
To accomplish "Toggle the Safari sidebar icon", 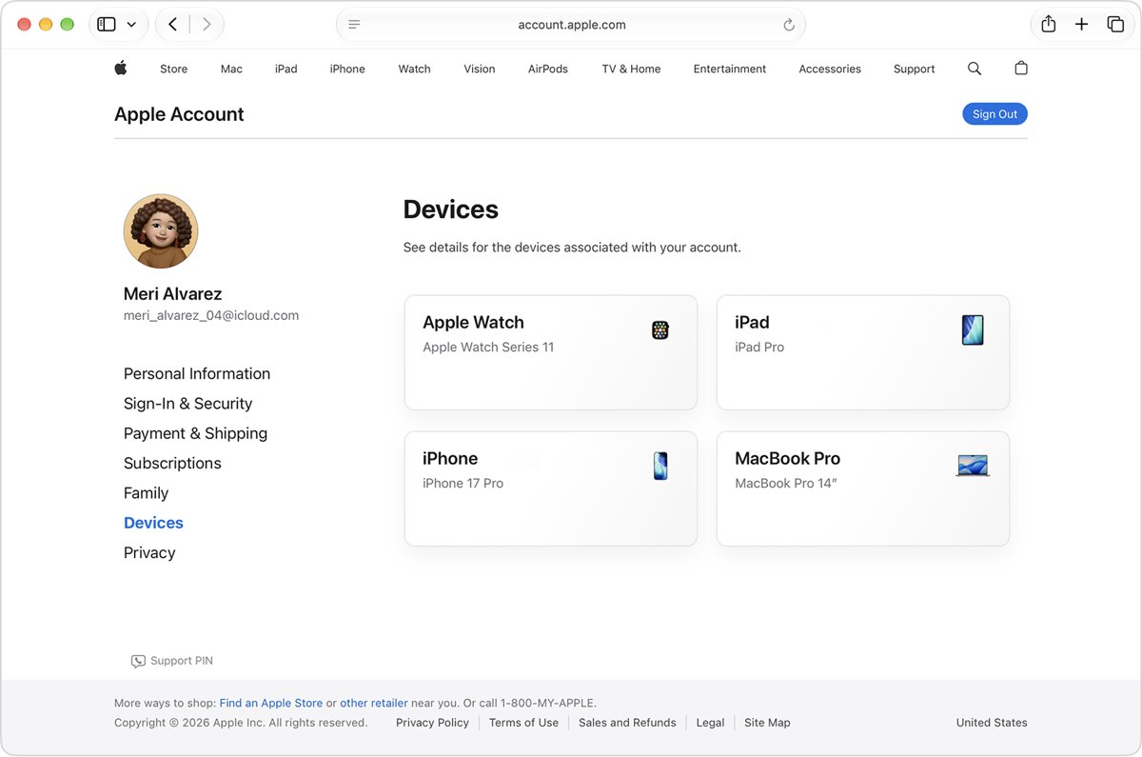I will 107,25.
